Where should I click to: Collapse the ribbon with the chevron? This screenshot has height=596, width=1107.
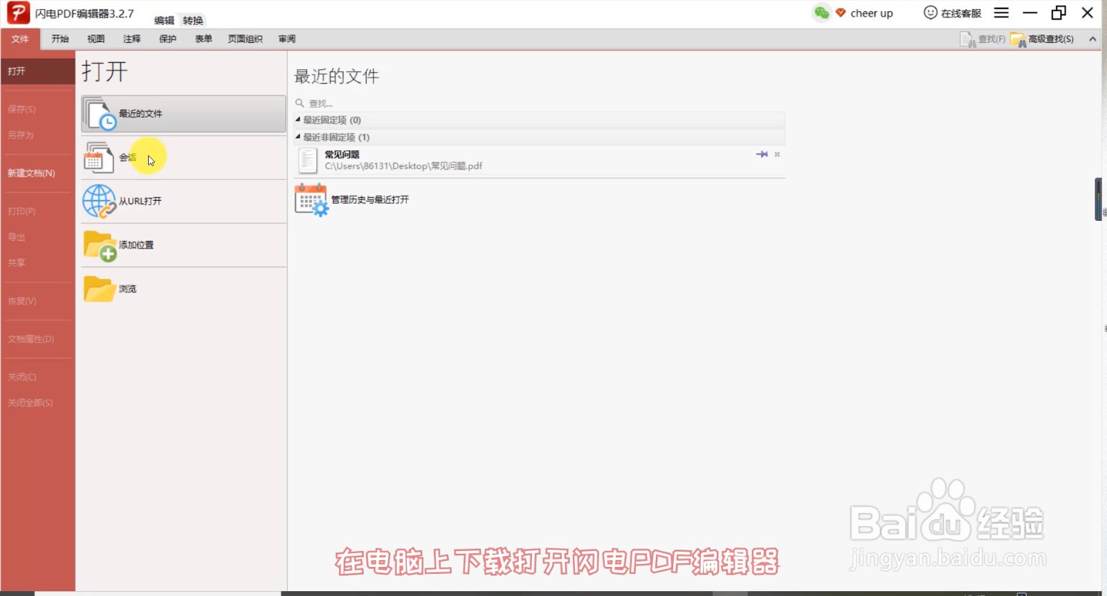point(1092,39)
